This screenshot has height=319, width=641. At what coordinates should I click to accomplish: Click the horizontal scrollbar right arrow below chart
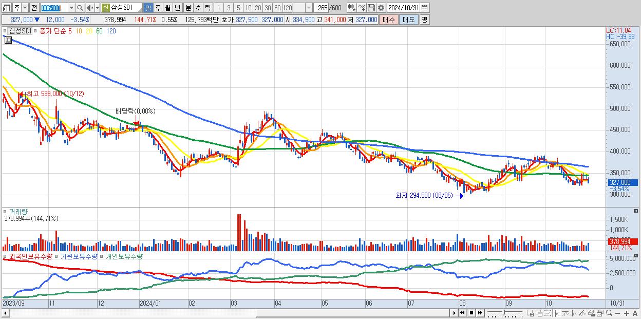point(454,313)
